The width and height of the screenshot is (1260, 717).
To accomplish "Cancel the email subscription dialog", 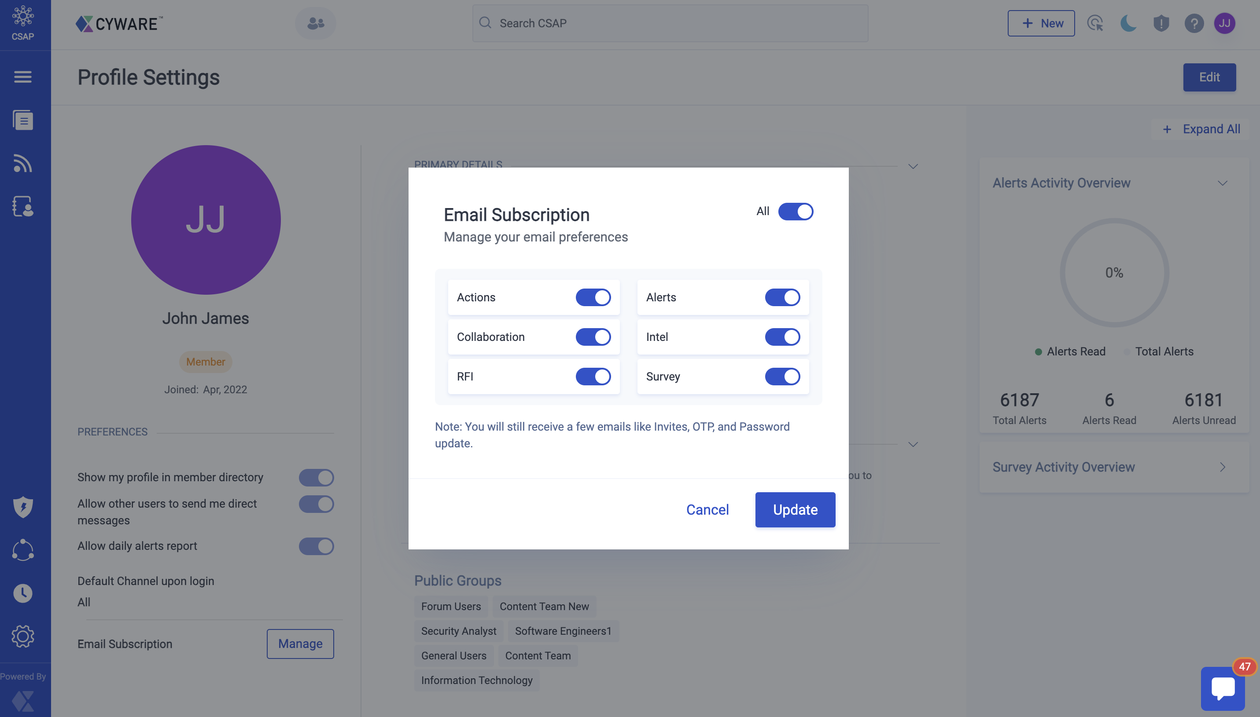I will coord(707,510).
